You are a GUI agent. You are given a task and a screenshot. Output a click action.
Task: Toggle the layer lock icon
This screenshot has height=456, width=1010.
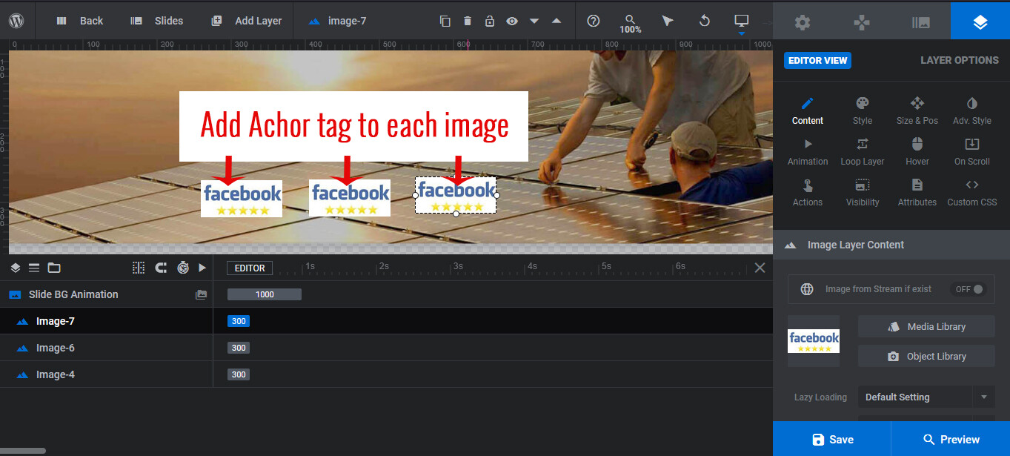click(489, 21)
